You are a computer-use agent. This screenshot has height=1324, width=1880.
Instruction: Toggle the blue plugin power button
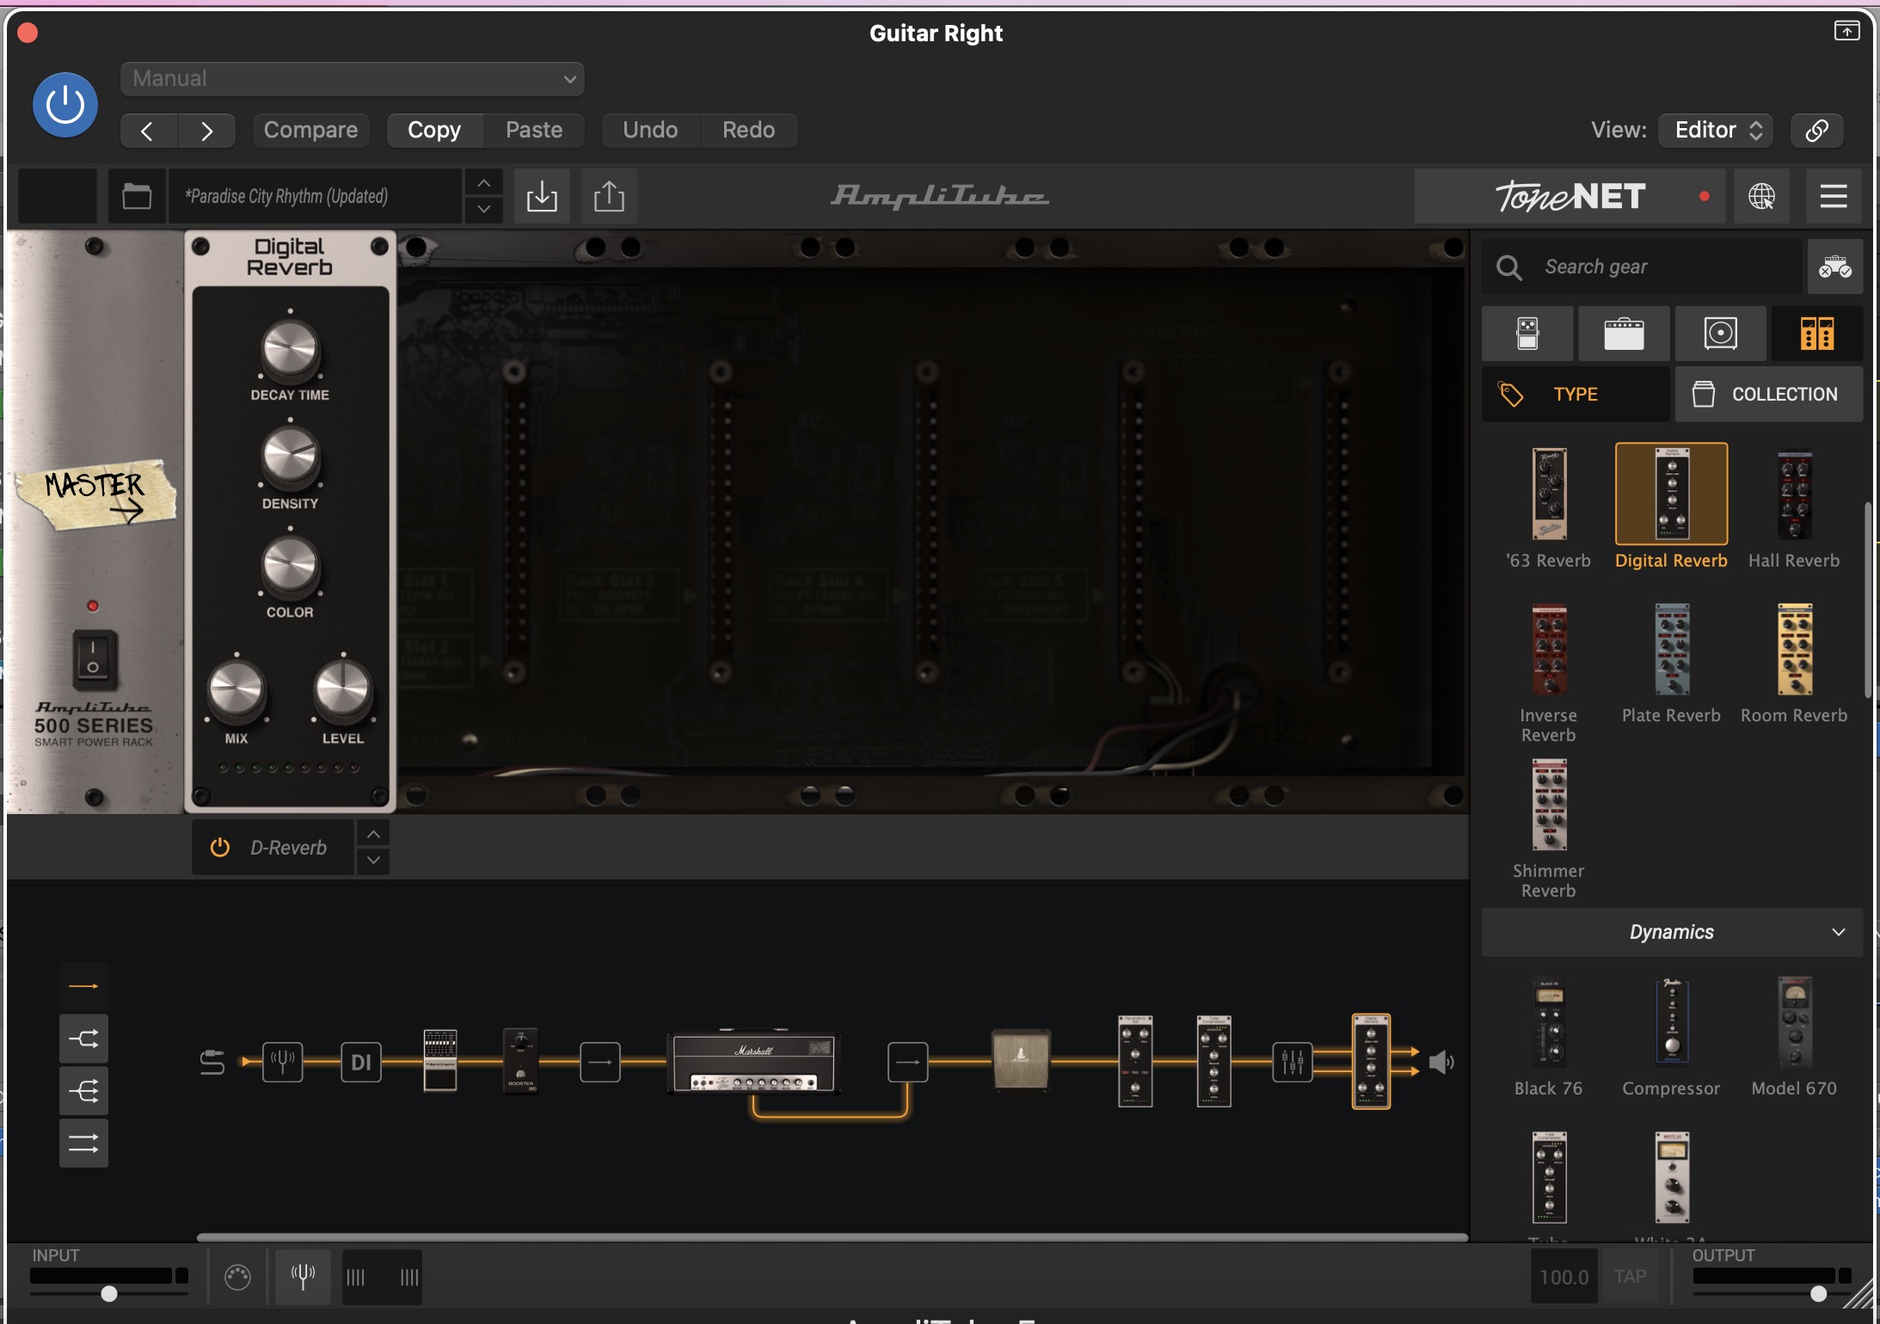click(65, 105)
